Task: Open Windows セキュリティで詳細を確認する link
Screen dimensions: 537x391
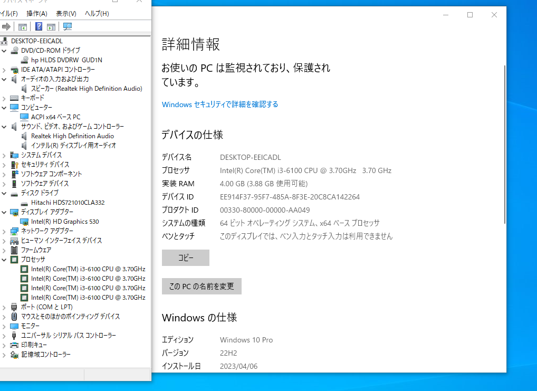Action: pos(220,104)
